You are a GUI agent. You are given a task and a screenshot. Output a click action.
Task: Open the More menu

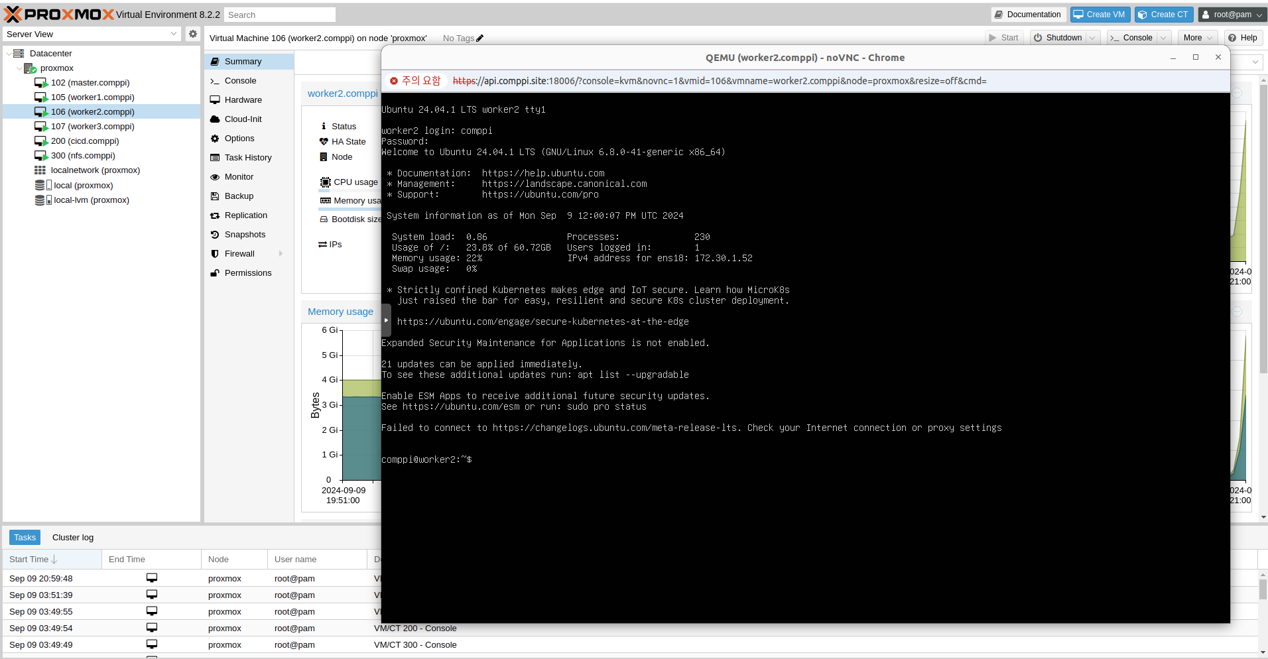point(1198,38)
